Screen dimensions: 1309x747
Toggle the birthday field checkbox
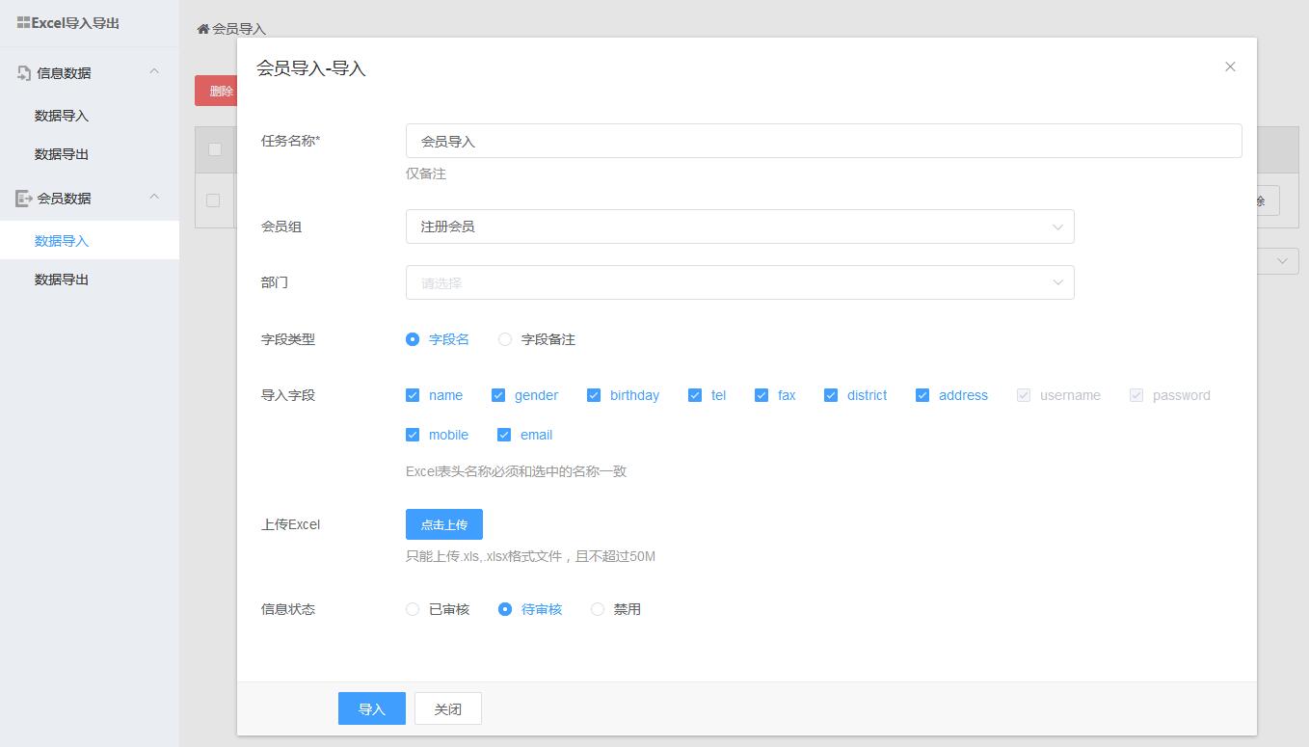594,395
